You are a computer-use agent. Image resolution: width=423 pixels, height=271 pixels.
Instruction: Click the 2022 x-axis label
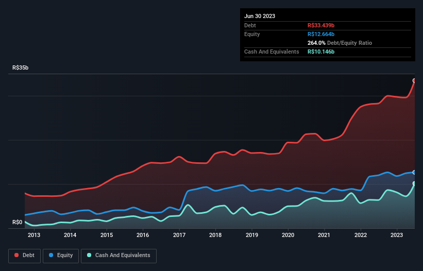coord(361,235)
